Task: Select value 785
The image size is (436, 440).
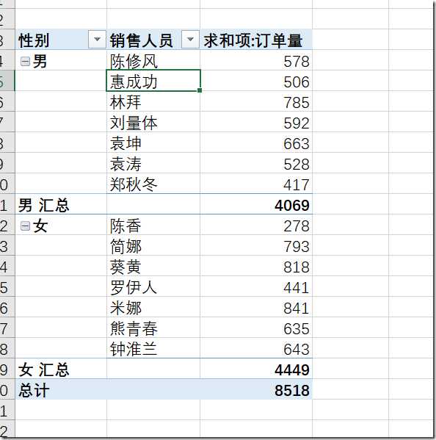Action: [297, 102]
